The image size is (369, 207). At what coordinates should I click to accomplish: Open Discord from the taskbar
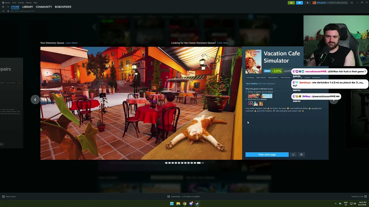(191, 204)
